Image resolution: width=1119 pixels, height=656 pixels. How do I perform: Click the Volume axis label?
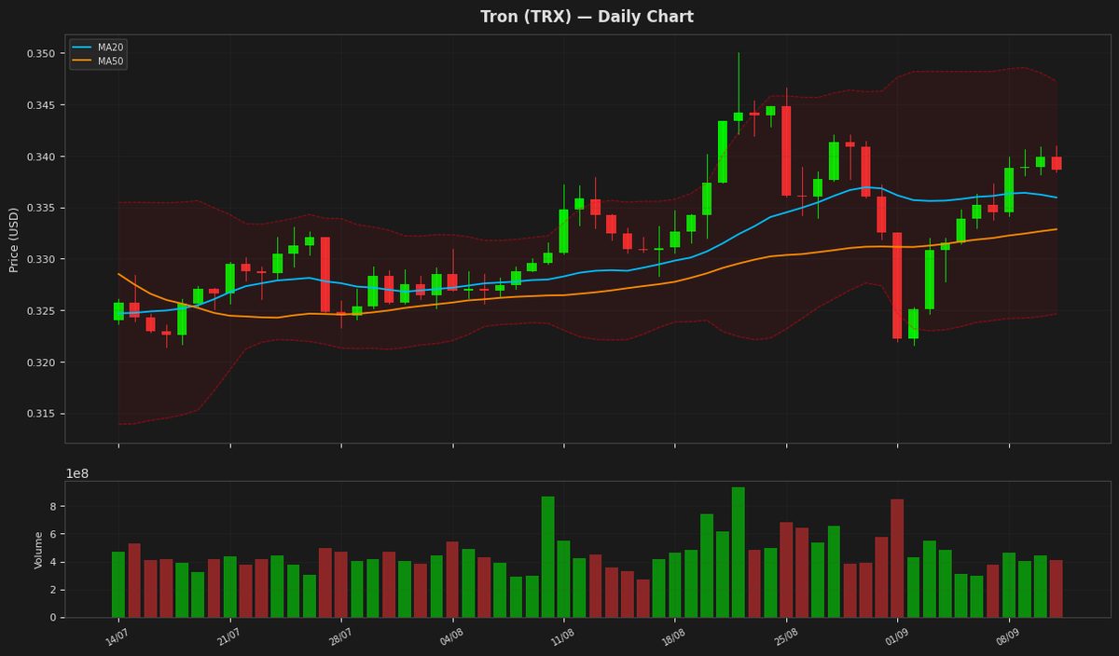coord(39,550)
